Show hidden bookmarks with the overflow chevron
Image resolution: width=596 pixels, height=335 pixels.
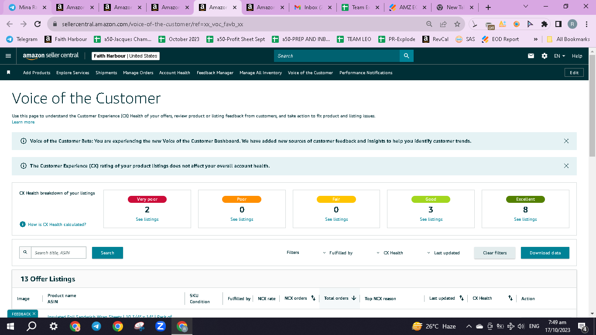(x=535, y=39)
